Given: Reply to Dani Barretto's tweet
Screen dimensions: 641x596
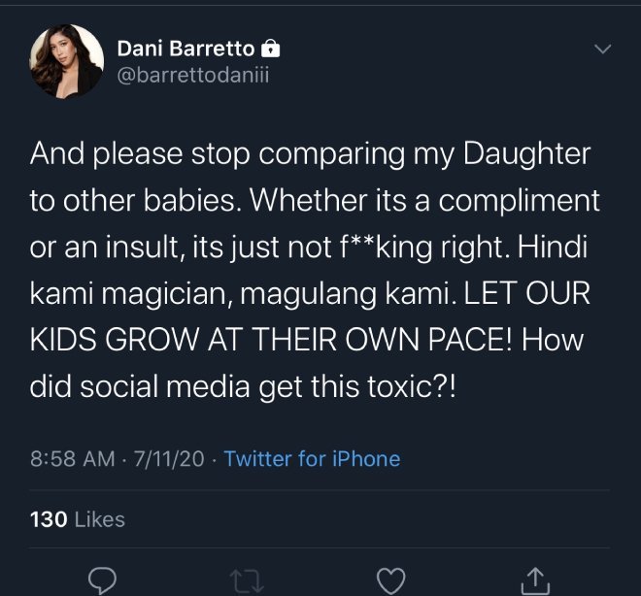Looking at the screenshot, I should pos(103,579).
